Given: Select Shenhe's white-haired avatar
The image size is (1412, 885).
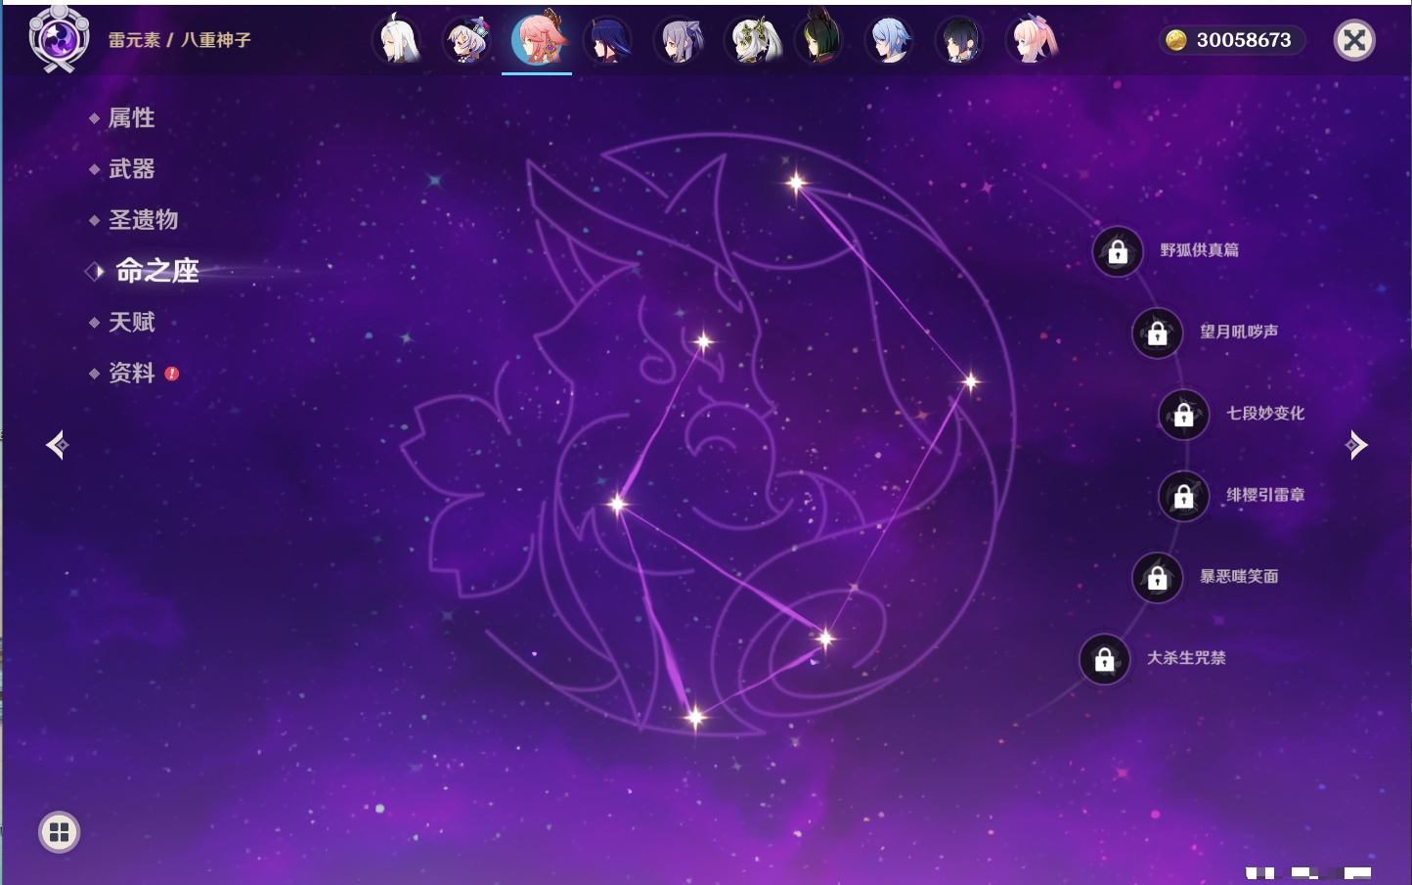Looking at the screenshot, I should click(397, 40).
